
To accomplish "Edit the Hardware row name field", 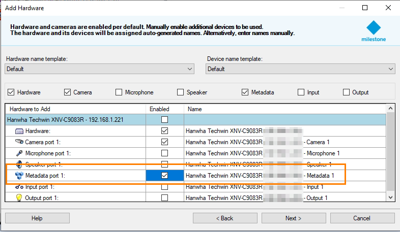I will pos(285,131).
